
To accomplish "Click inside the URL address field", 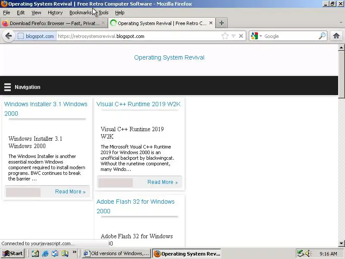I will (138, 36).
